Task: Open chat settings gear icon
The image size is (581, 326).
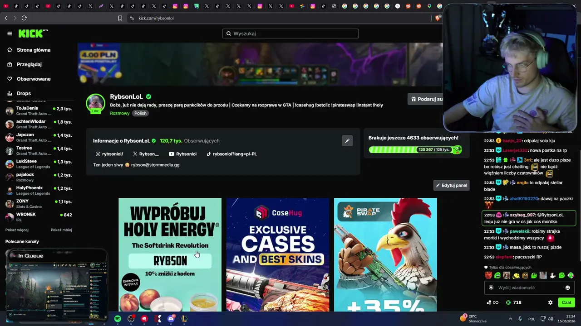Action: 550,302
